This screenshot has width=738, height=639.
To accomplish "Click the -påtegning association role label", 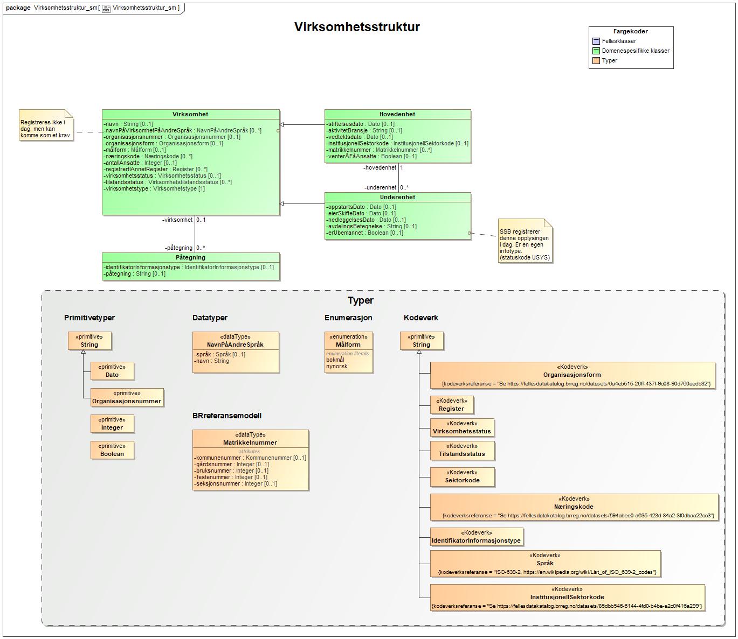I will pyautogui.click(x=178, y=248).
